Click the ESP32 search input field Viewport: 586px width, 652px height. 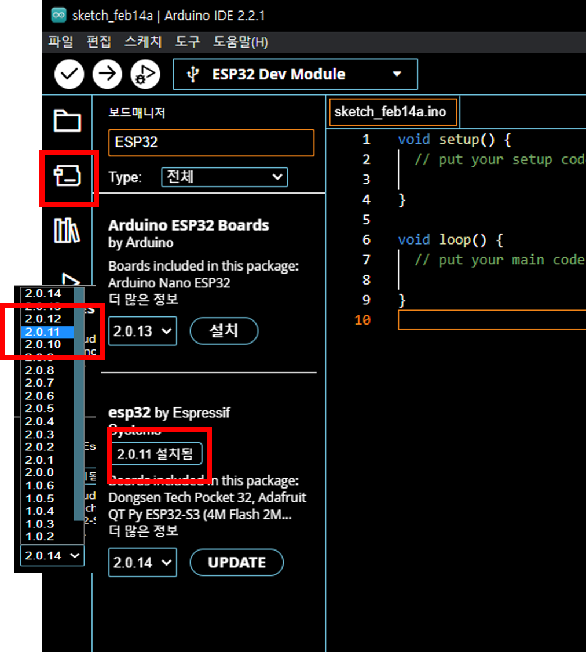point(211,142)
